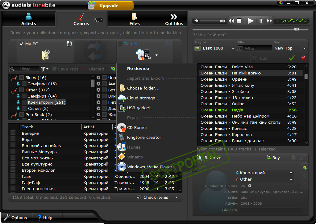Select Крематорий (251) in the tree

(47, 102)
